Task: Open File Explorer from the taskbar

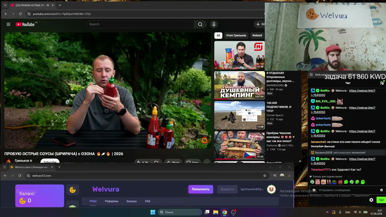Action: (216, 212)
